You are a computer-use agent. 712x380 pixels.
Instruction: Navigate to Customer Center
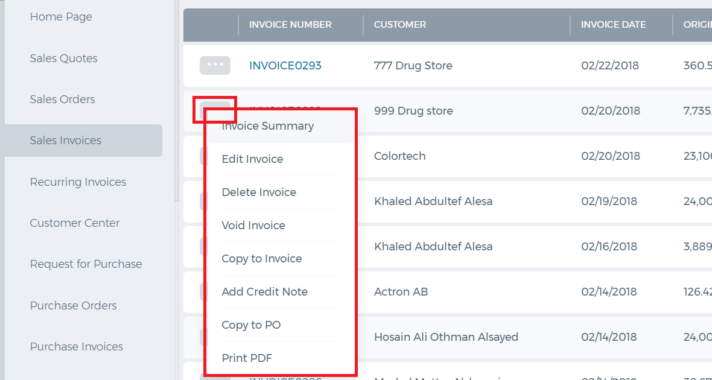tap(75, 223)
